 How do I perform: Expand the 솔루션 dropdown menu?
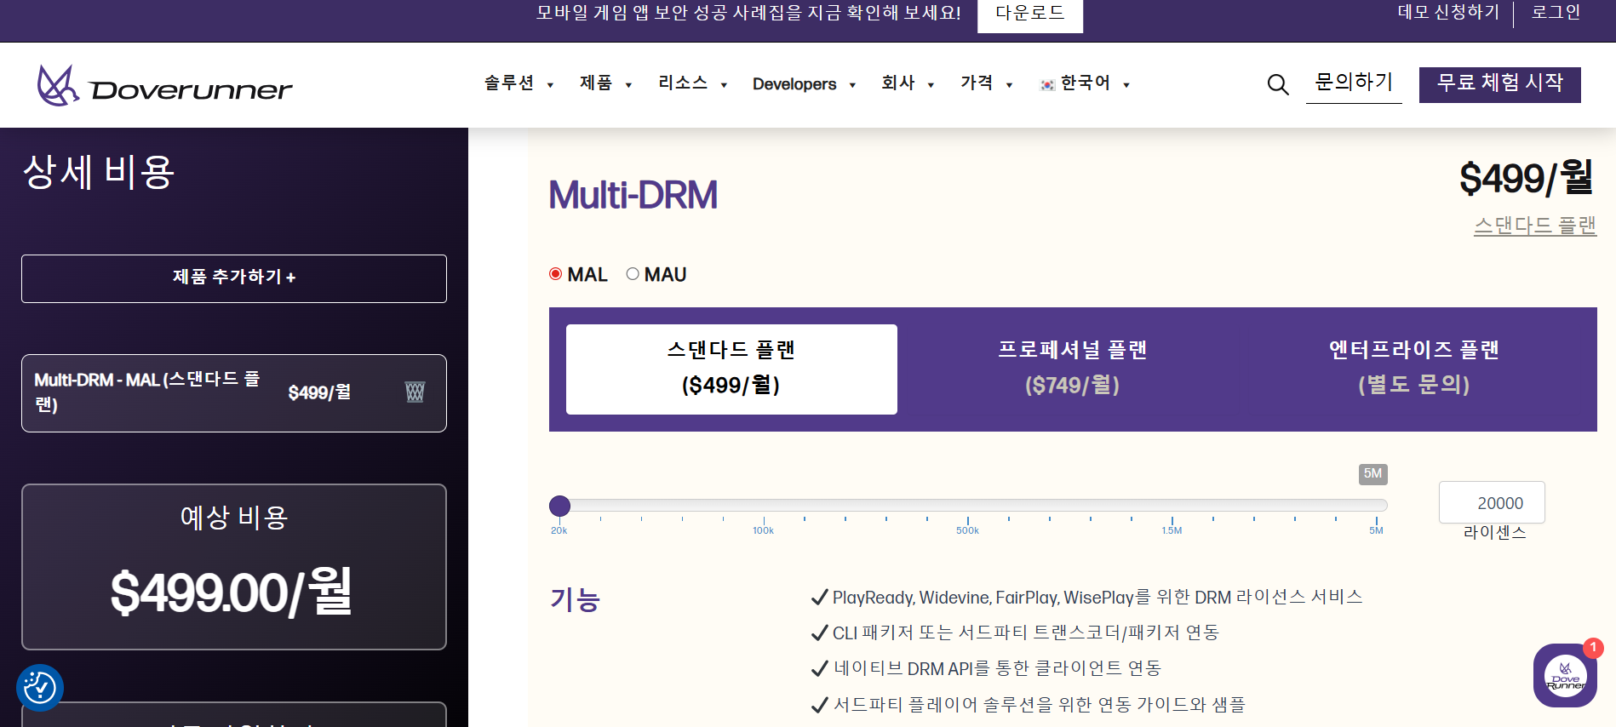519,83
